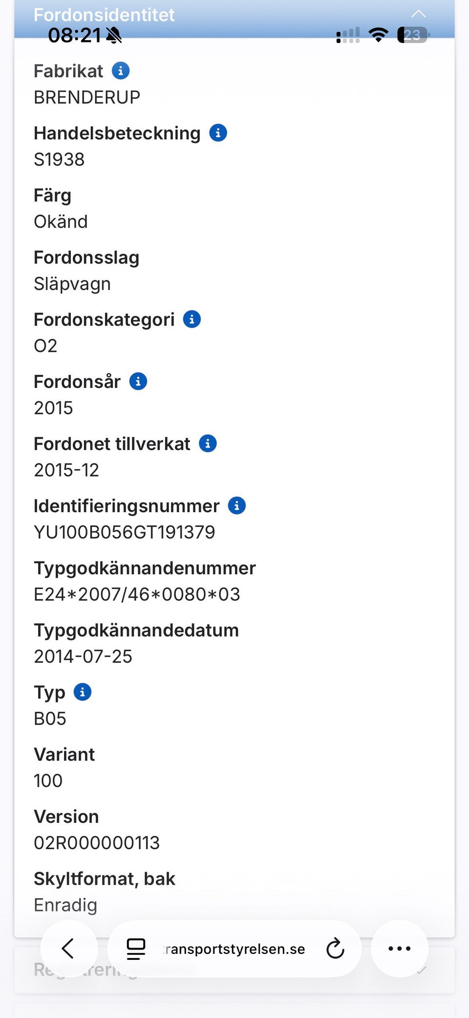Collapse the Fordonsidentitet section chevron
469x1018 pixels.
418,14
